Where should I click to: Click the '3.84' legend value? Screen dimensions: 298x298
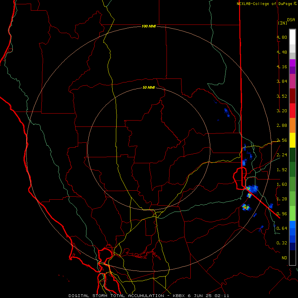point(282,81)
